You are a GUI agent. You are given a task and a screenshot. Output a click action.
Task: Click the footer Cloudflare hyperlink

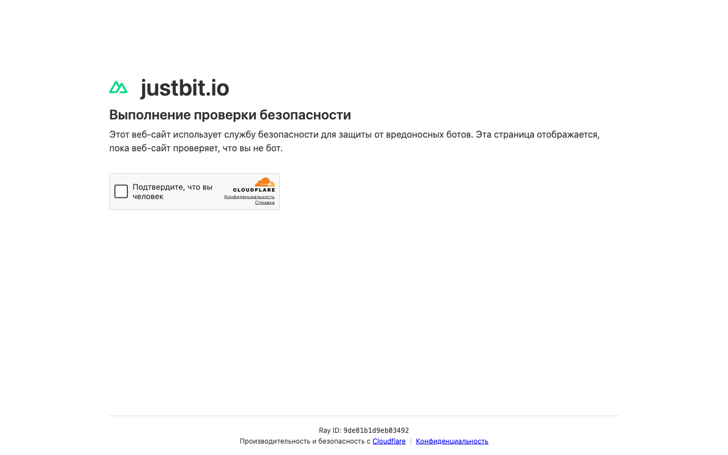point(388,441)
